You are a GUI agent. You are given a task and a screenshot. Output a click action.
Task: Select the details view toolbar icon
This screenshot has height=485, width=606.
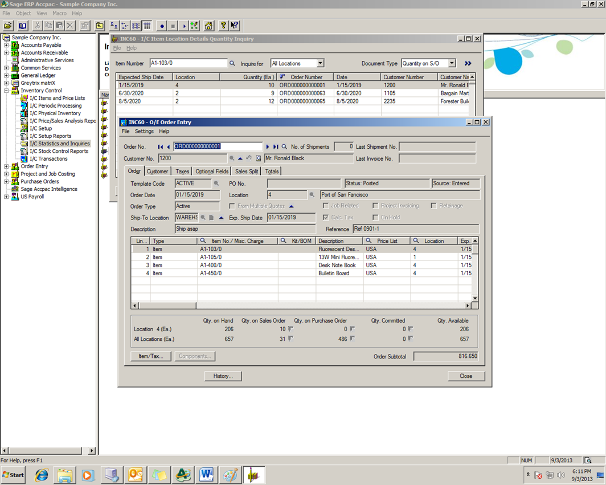point(147,26)
